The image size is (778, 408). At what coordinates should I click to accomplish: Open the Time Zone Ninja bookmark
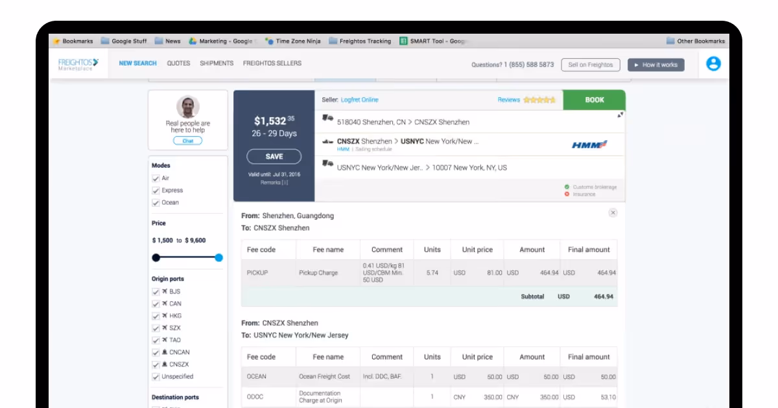[294, 41]
